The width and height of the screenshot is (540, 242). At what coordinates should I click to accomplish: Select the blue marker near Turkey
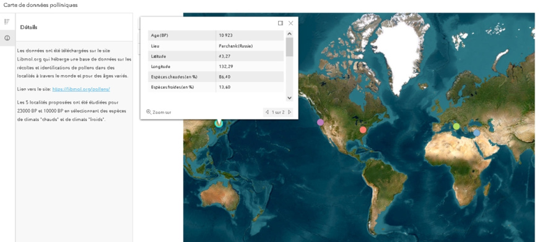(477, 133)
